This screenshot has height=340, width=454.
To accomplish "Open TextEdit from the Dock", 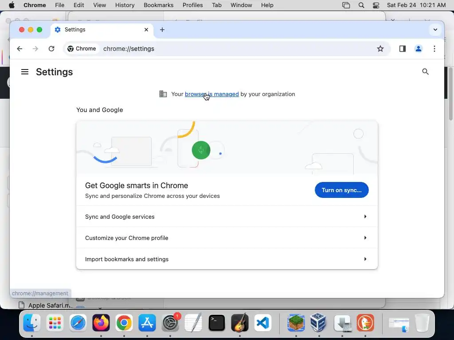I will (193, 323).
